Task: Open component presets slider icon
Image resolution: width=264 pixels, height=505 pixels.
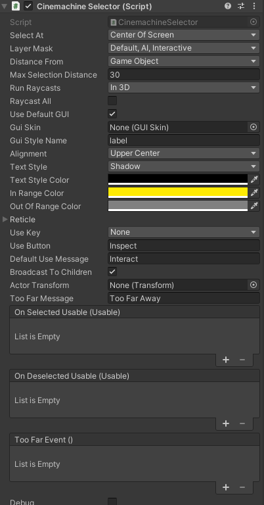Action: tap(241, 6)
